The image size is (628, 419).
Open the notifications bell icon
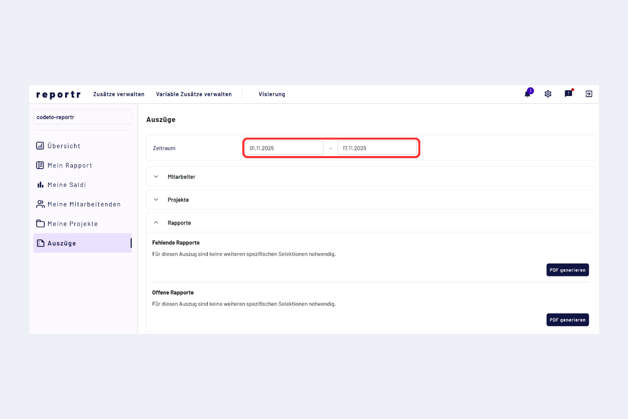528,94
